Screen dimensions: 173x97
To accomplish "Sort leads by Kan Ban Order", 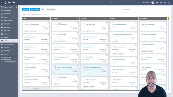I will click(x=38, y=15).
